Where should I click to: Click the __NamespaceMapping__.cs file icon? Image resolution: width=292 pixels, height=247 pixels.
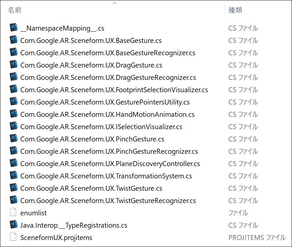click(x=14, y=28)
